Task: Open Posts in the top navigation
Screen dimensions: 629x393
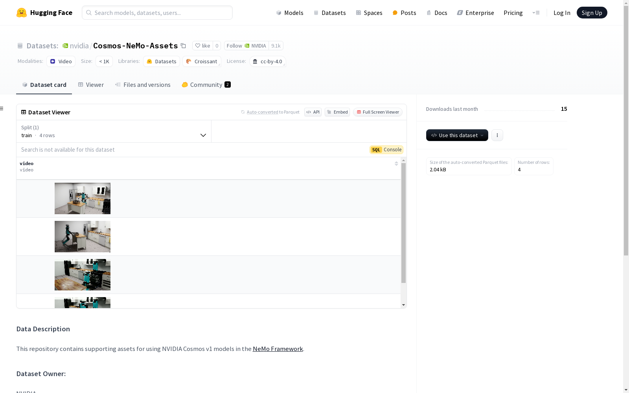Action: click(404, 13)
